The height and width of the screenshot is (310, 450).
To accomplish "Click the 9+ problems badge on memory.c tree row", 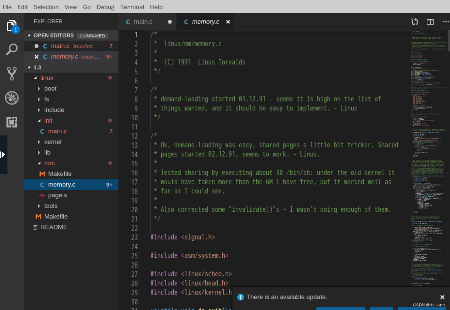I will click(x=109, y=185).
